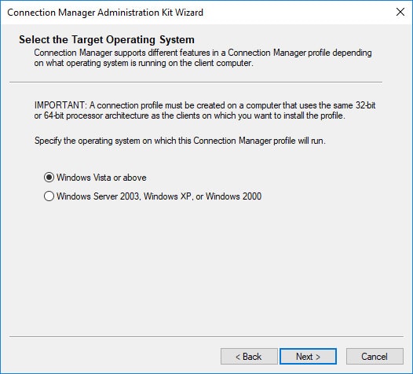Click the Select the Target Operating System heading
413x374 pixels.
[107, 39]
